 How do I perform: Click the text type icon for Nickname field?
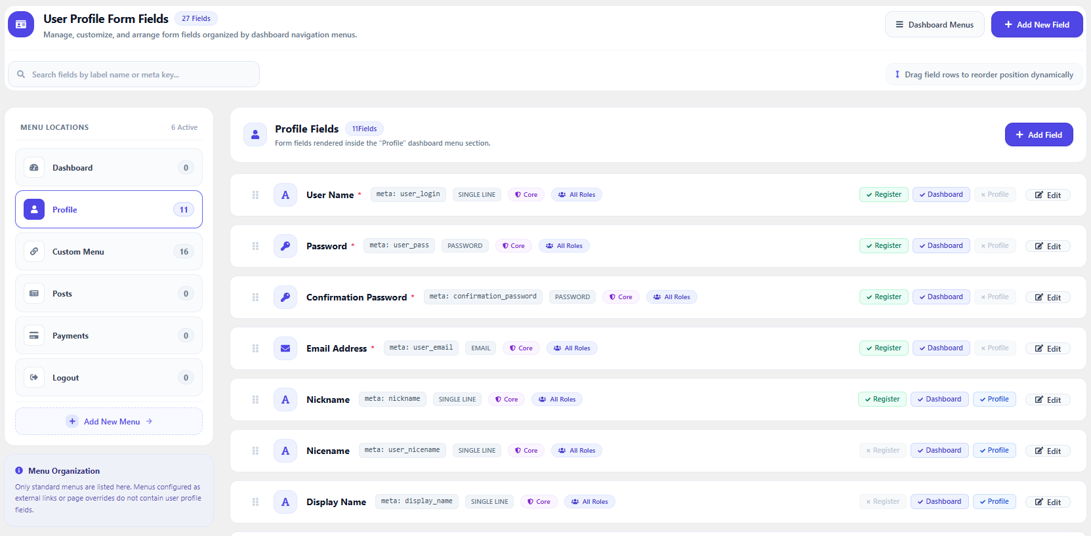pyautogui.click(x=285, y=400)
